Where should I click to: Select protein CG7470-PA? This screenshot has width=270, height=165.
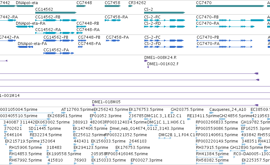[208, 44]
